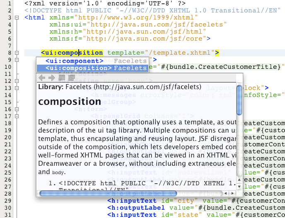This screenshot has width=285, height=218.
Task: Click the horizontal scrollbar right arrow
Action: pyautogui.click(x=232, y=193)
